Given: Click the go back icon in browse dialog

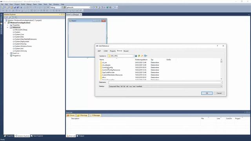Looking at the screenshot, I should coord(136,56).
